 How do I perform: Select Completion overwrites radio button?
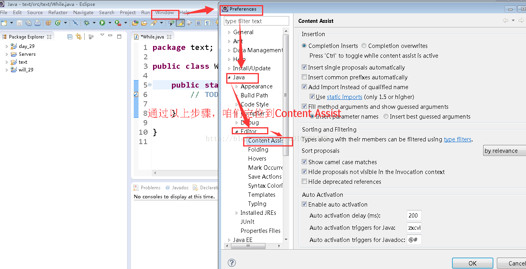tap(364, 46)
